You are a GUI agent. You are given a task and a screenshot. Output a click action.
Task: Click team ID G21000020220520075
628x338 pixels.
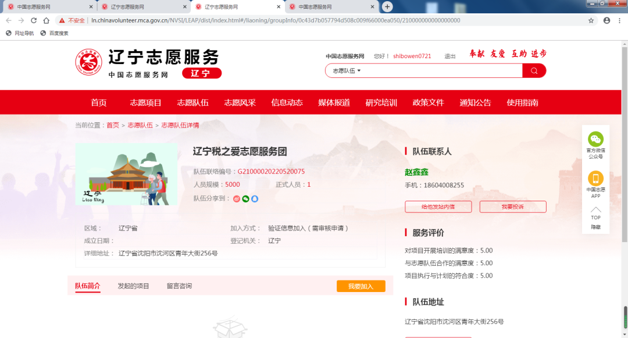click(x=271, y=172)
